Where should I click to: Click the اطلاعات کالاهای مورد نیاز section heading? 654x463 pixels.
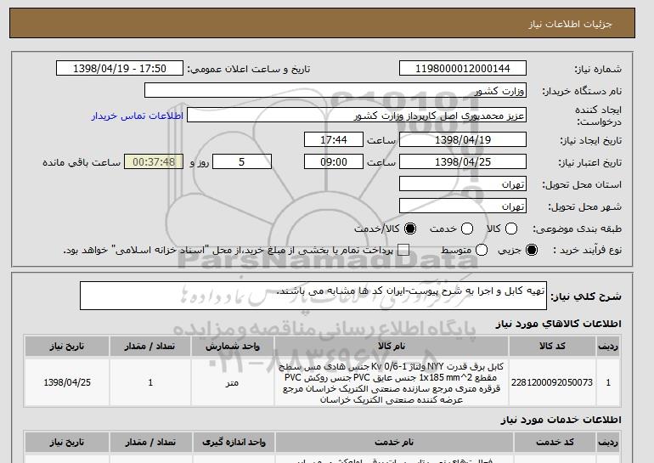click(558, 324)
